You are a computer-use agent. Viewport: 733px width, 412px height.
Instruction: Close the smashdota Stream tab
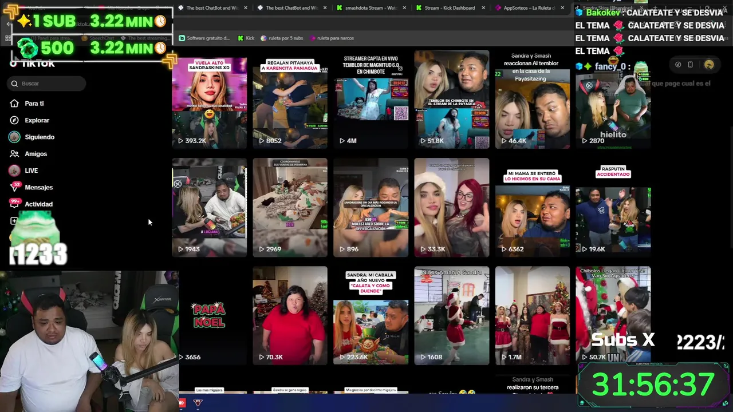[x=404, y=8]
